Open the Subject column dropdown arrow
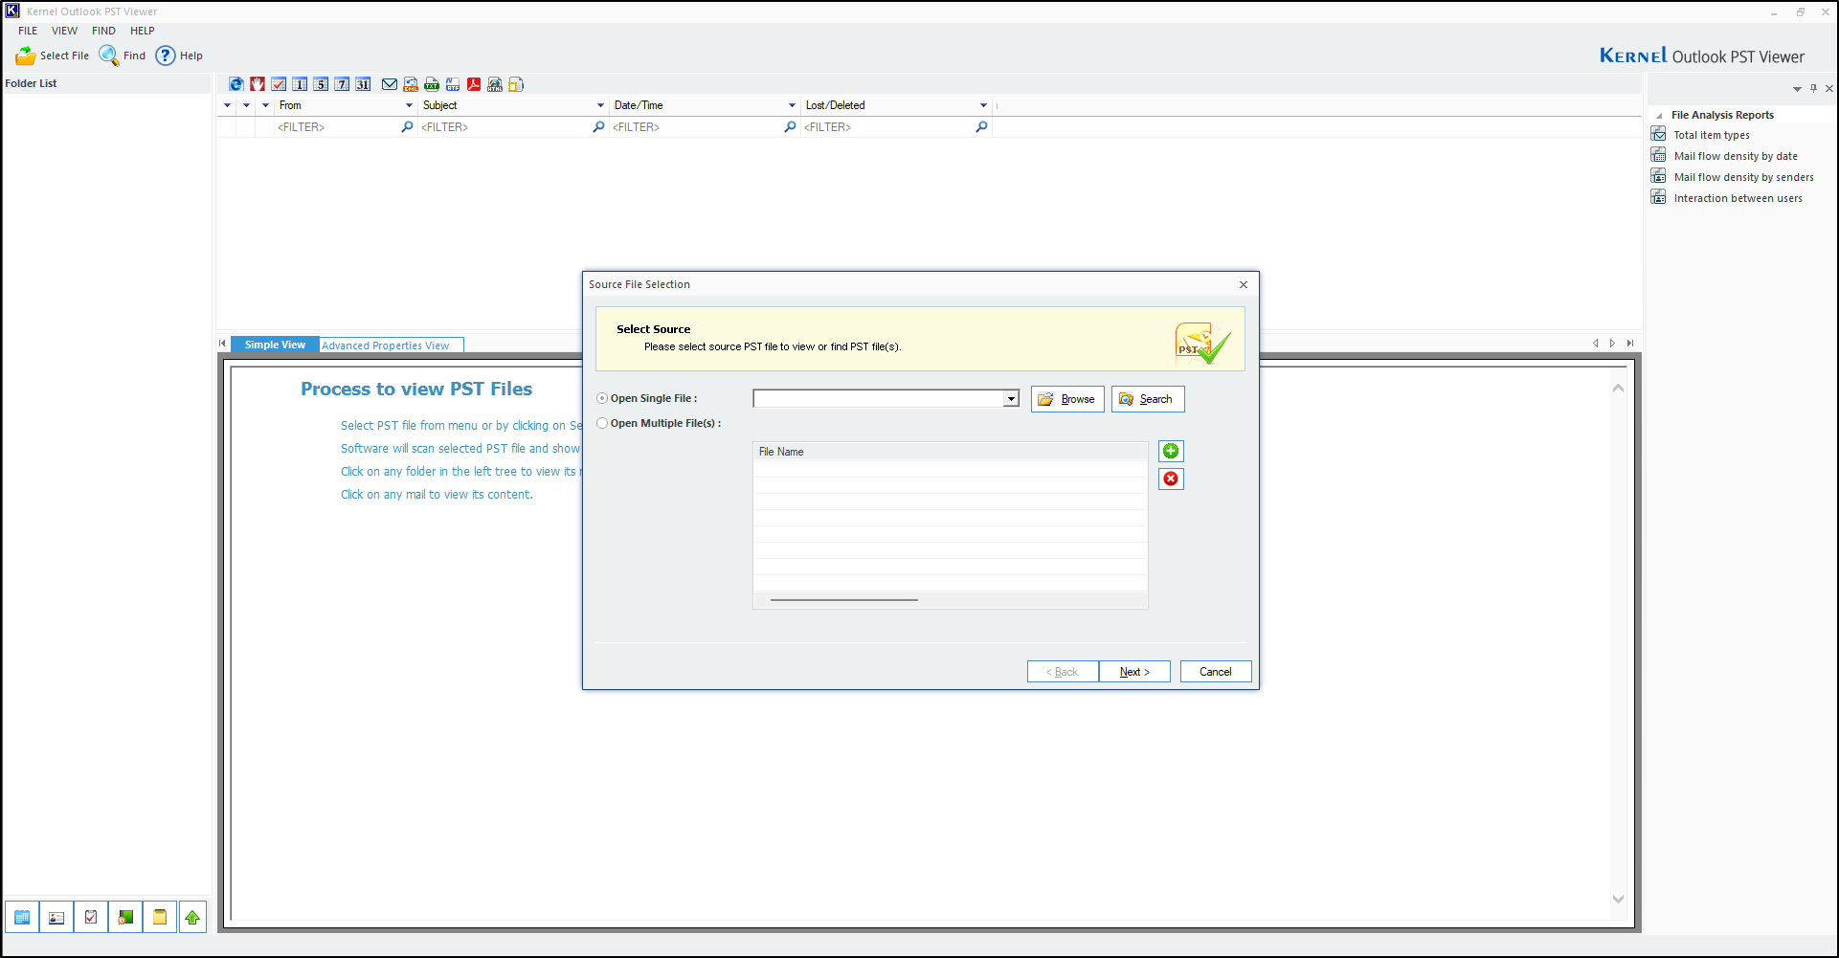This screenshot has width=1839, height=958. (x=600, y=105)
